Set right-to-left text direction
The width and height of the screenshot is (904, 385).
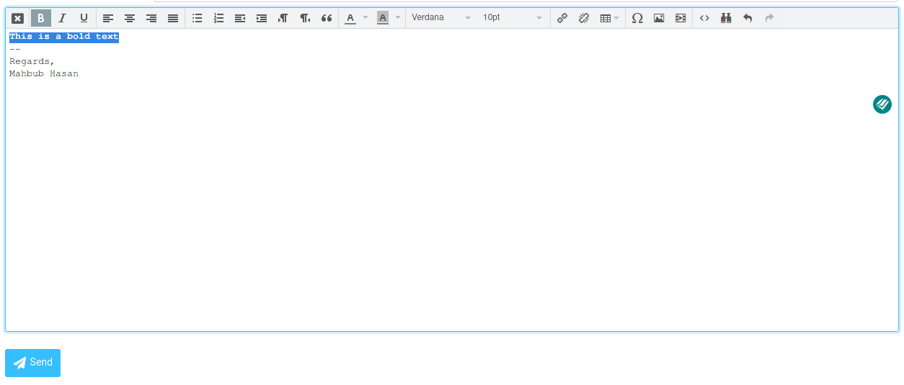click(x=305, y=18)
